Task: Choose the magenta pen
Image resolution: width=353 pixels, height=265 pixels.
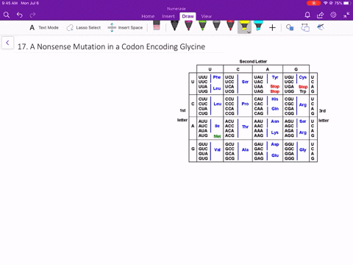Action: 188,26
